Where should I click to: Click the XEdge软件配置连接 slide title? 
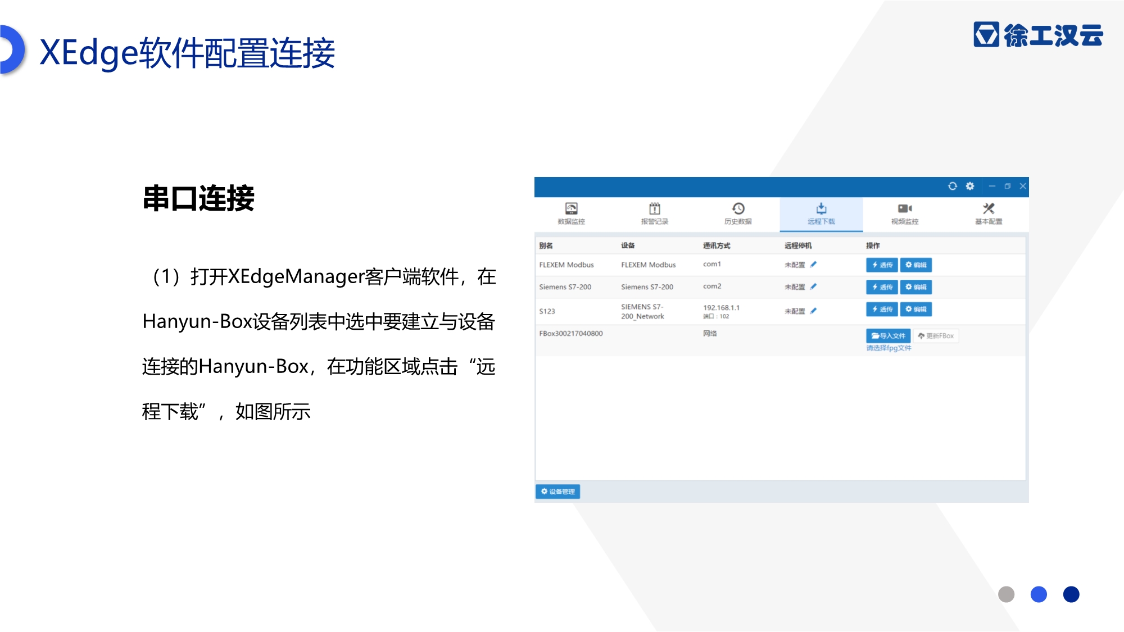click(187, 53)
